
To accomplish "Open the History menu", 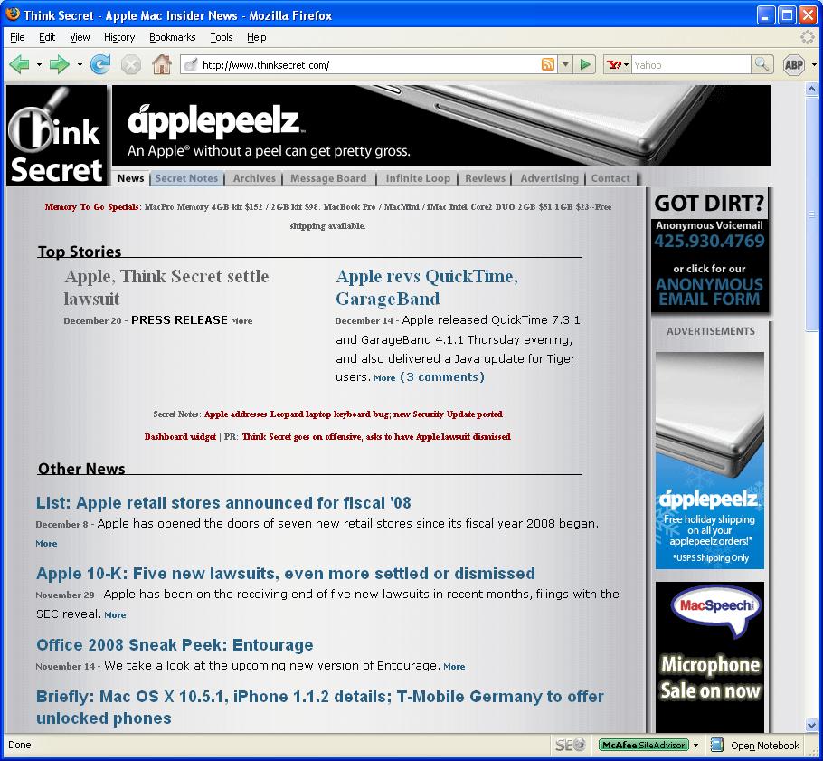I will pos(119,37).
